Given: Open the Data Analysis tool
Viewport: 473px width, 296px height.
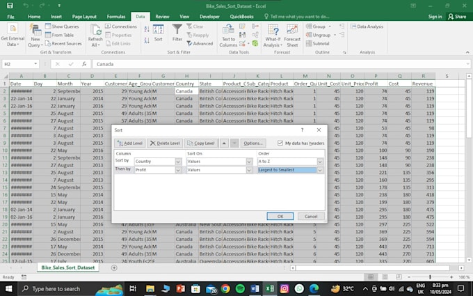Looking at the screenshot, I should click(x=367, y=26).
